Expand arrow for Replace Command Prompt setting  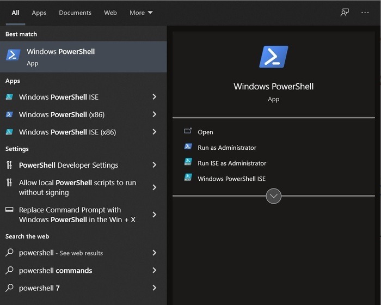click(x=154, y=215)
